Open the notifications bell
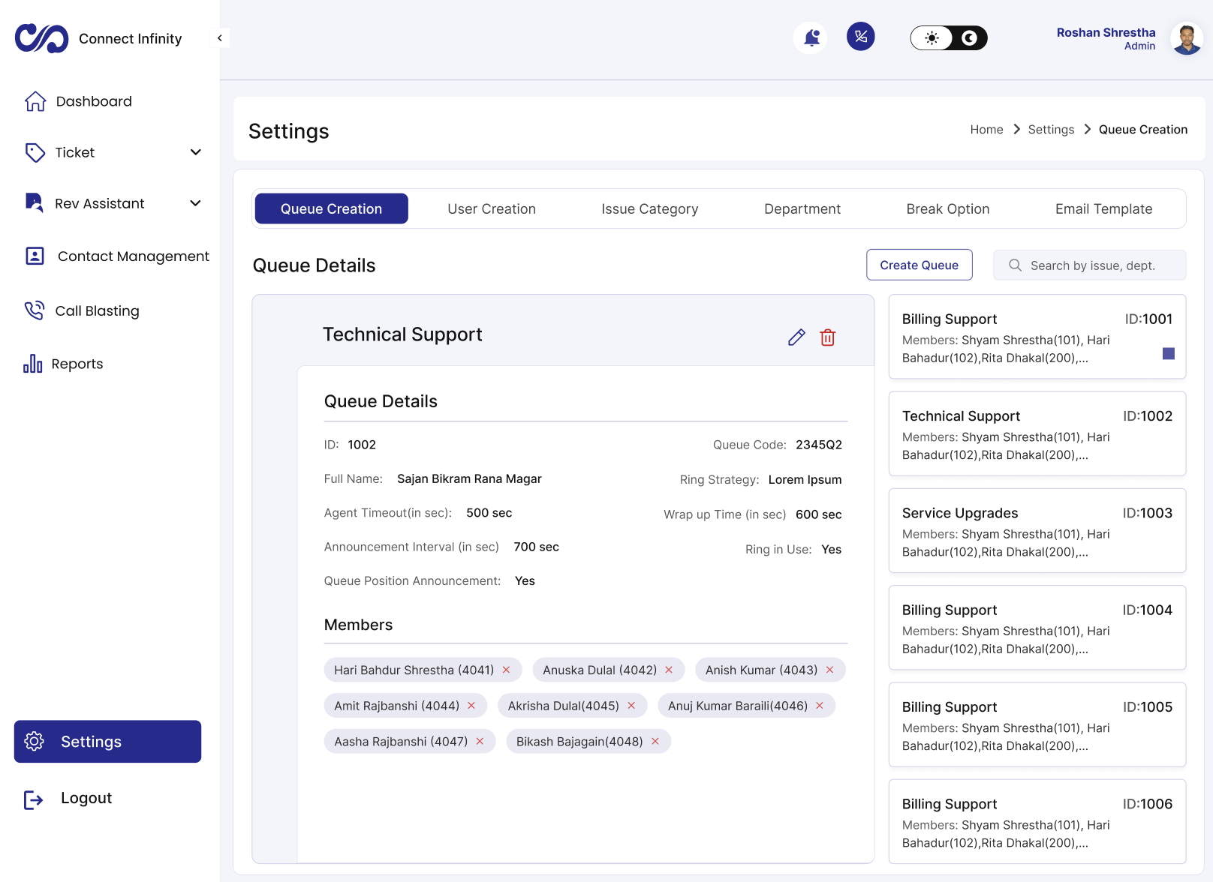 click(811, 37)
